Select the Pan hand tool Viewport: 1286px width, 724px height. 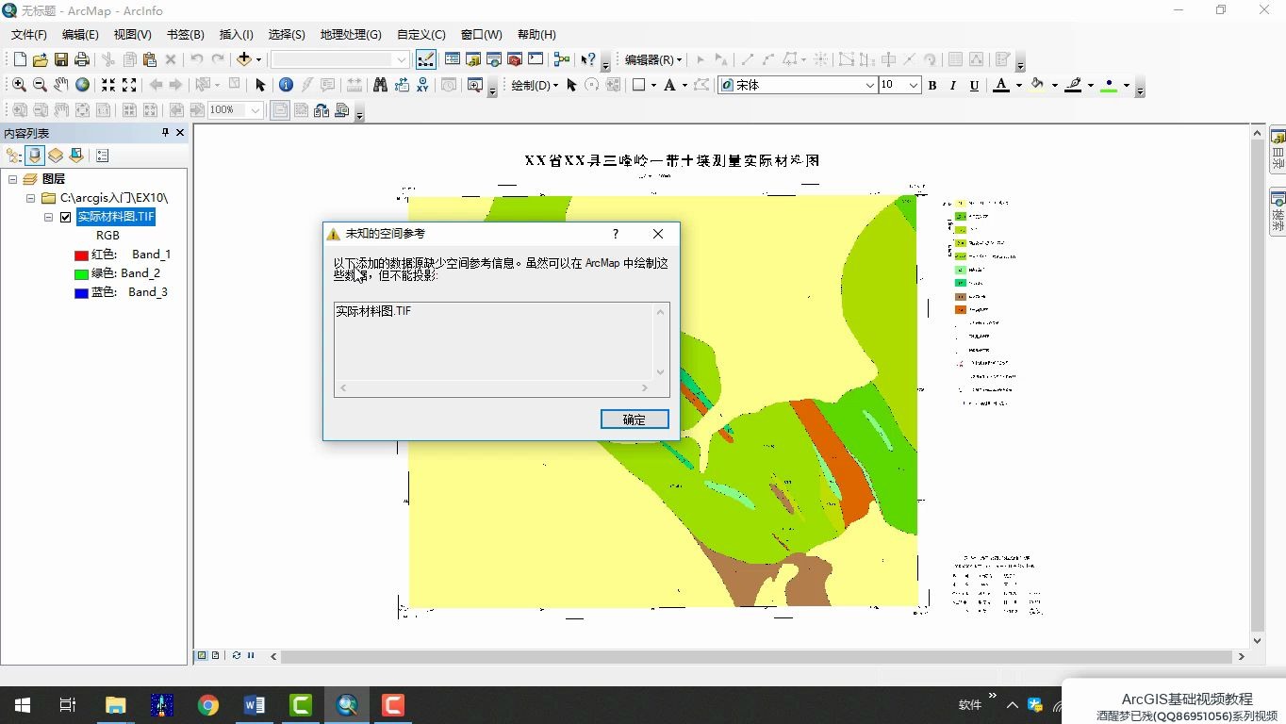tap(61, 85)
